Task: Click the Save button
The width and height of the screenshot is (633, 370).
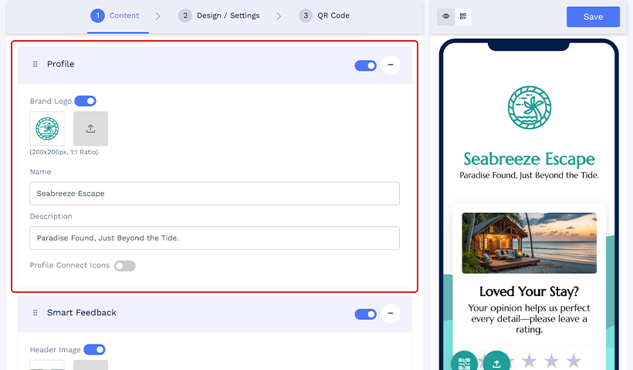Action: pyautogui.click(x=593, y=17)
